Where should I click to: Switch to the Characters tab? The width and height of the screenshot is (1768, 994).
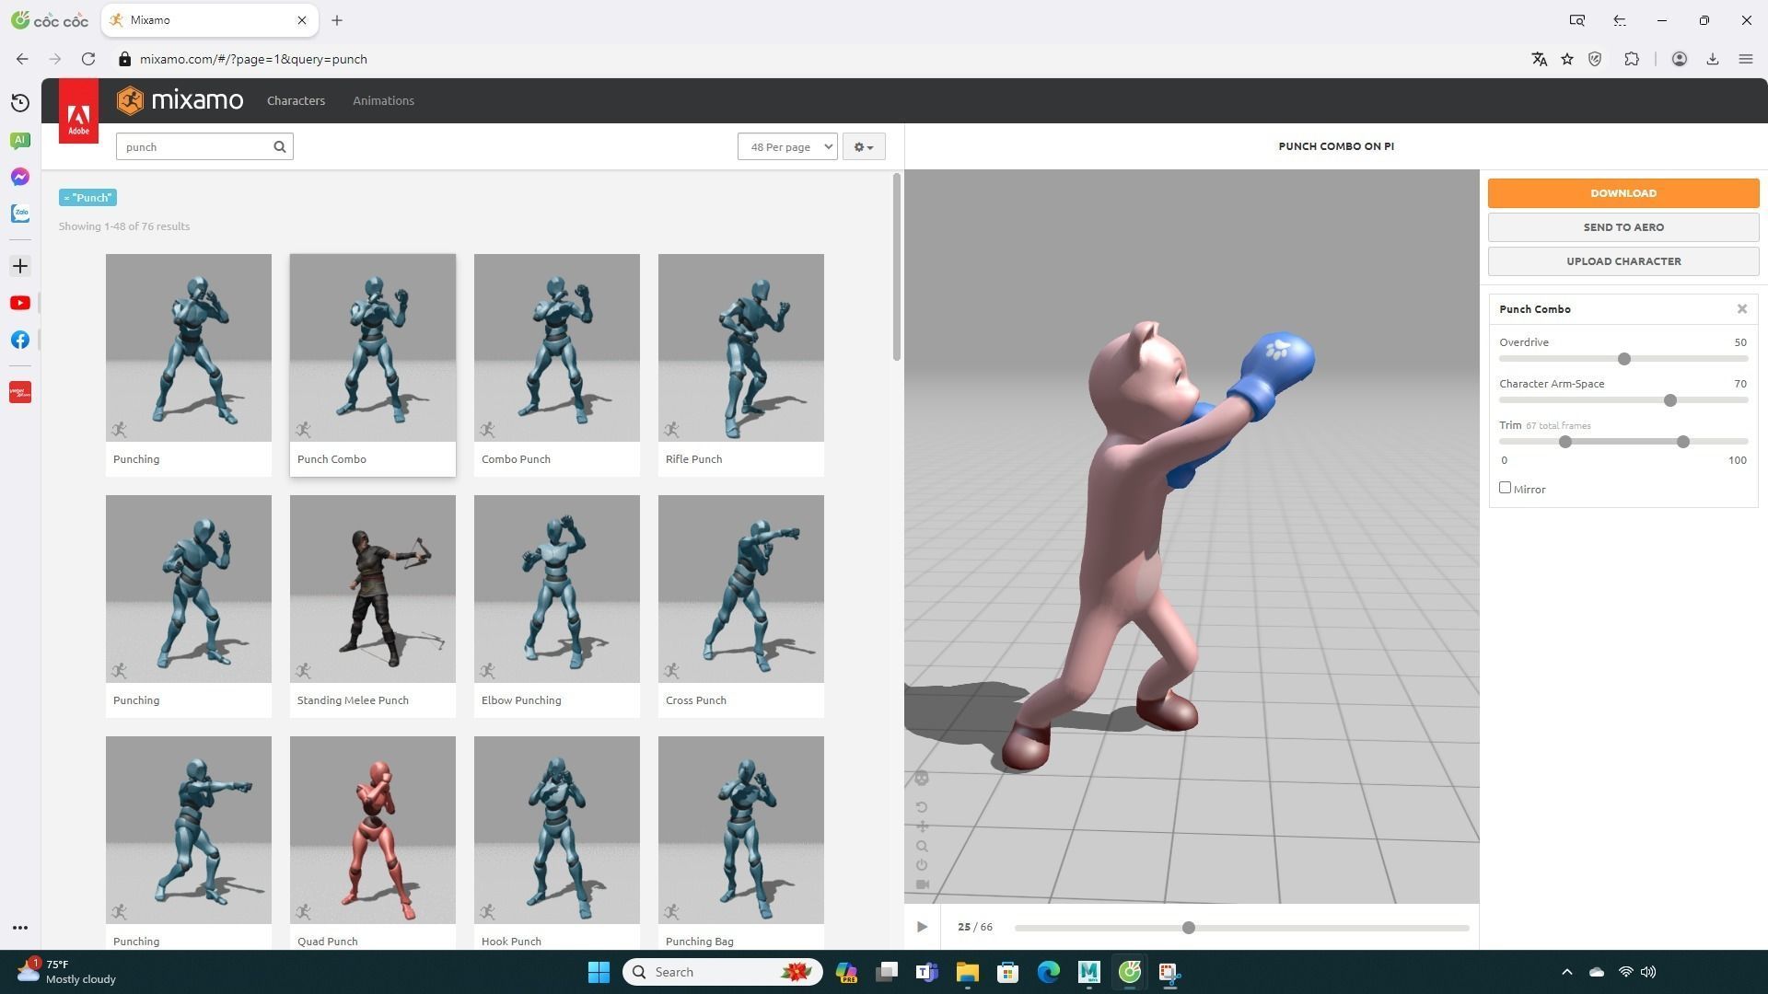click(x=296, y=101)
